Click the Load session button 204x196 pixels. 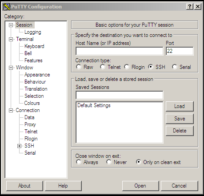click(x=180, y=106)
